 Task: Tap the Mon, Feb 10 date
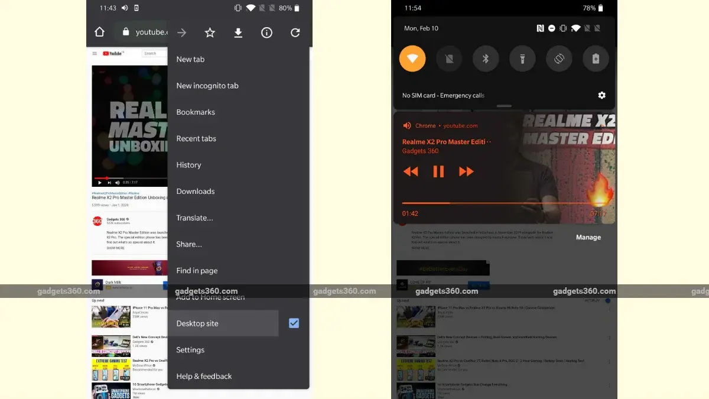(421, 28)
